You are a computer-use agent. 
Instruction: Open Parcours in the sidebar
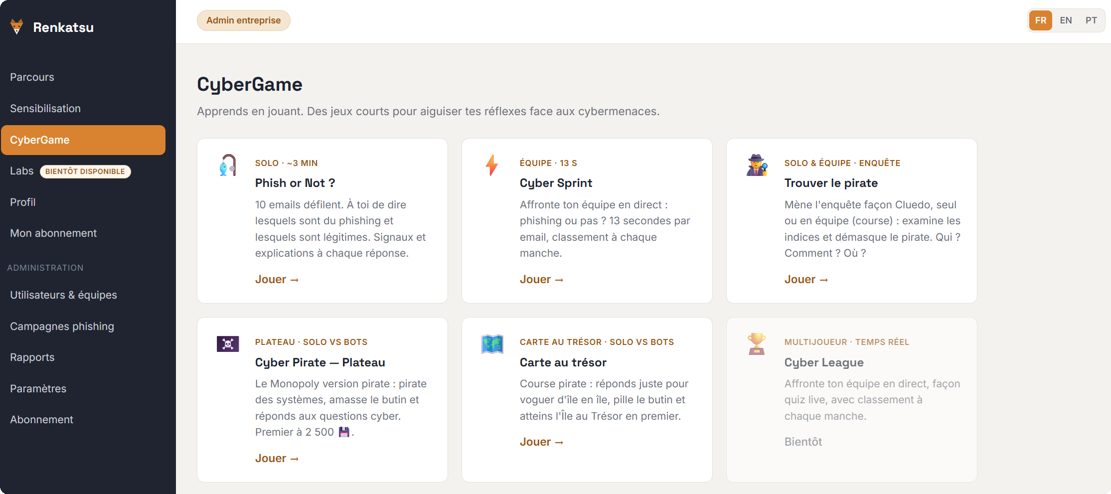coord(83,77)
